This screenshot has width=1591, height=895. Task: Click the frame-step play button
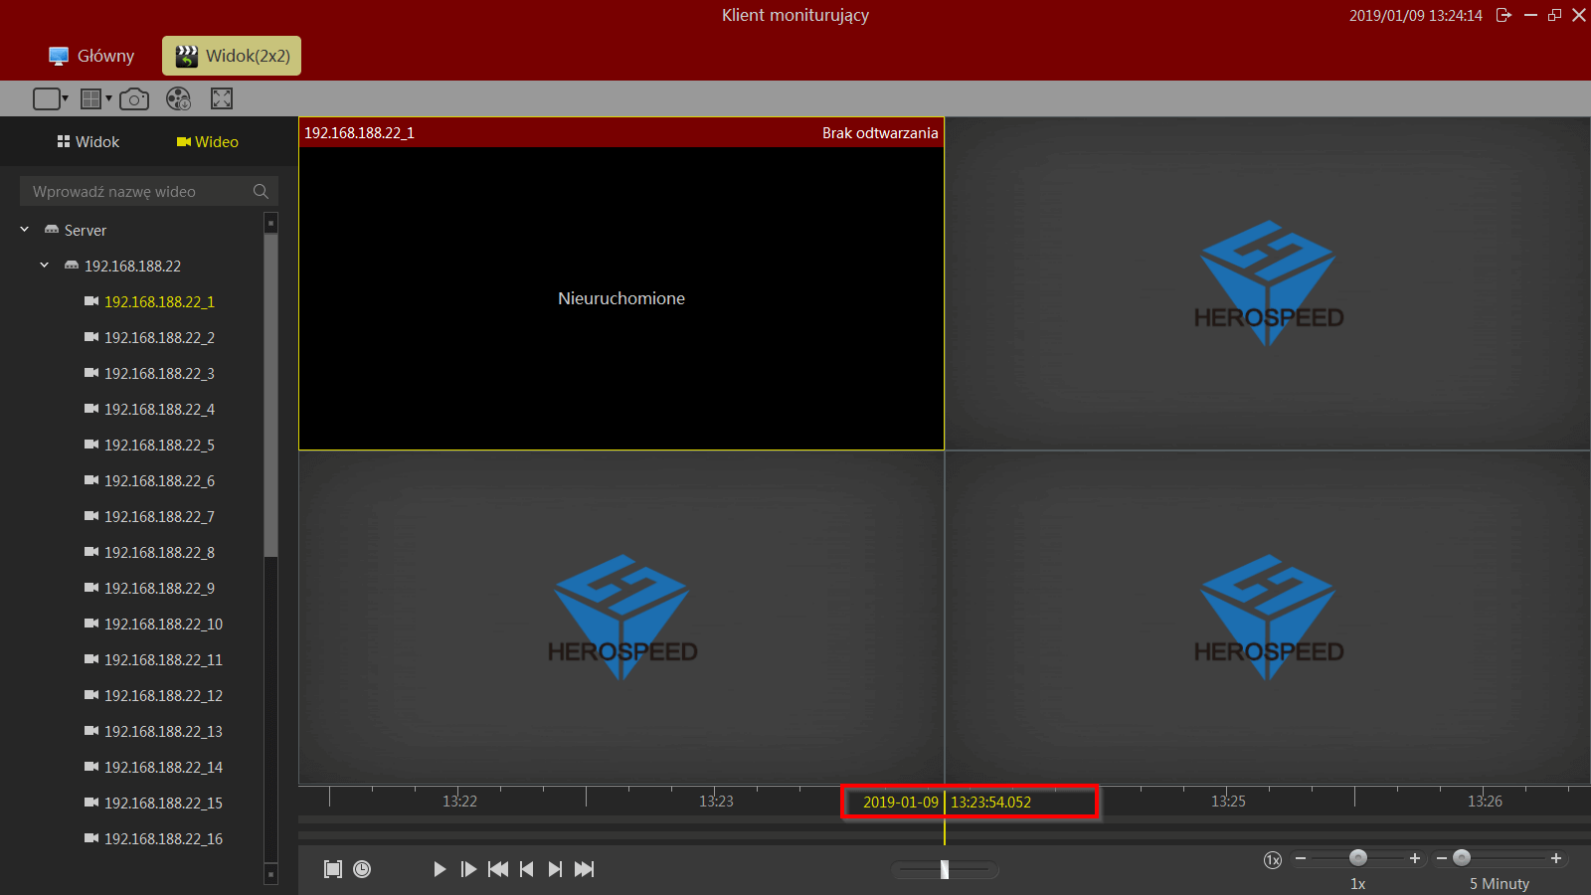tap(468, 869)
